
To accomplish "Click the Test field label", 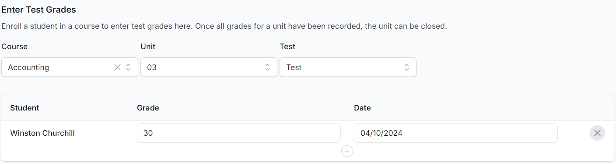I will click(x=287, y=47).
